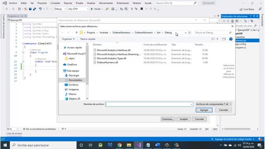Click the Nueva carpeta button
The image size is (265, 149).
pyautogui.click(x=88, y=39)
